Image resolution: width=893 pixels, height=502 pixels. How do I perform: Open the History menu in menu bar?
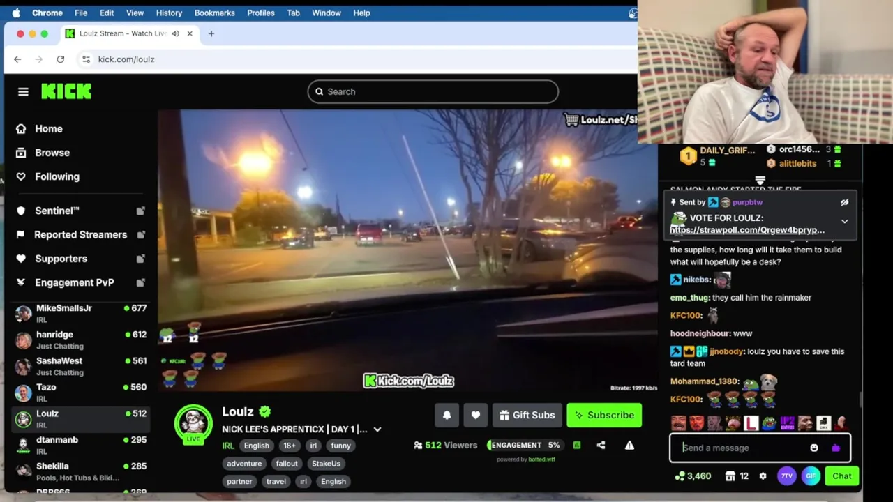pyautogui.click(x=169, y=13)
